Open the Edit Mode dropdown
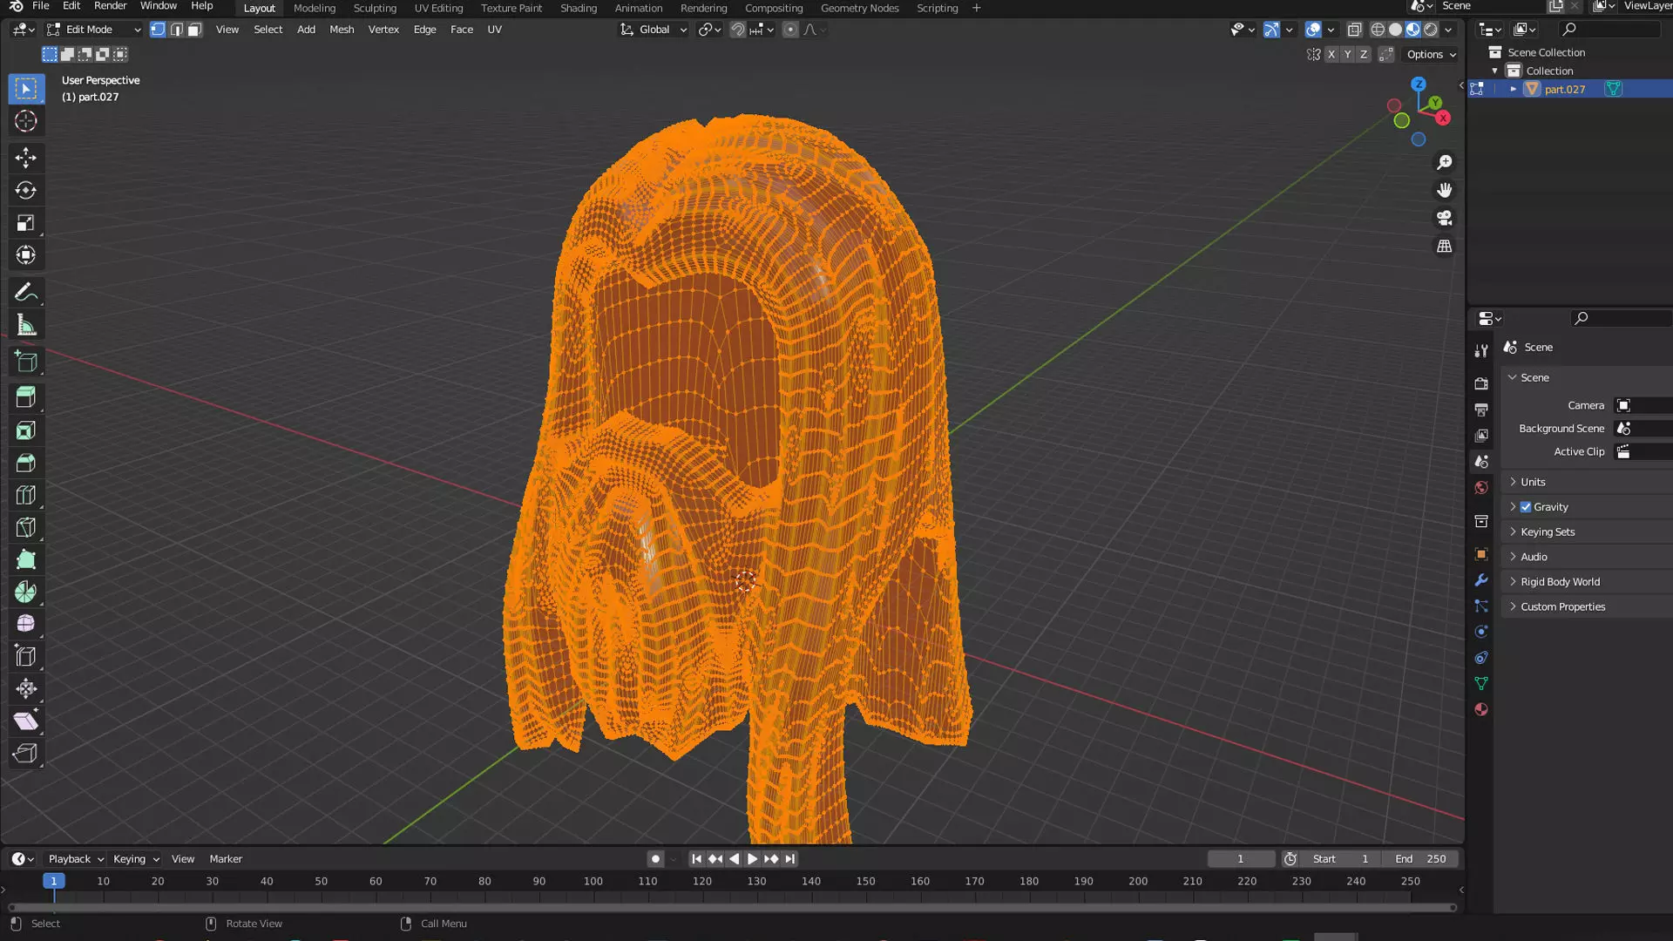The image size is (1673, 941). [x=94, y=30]
